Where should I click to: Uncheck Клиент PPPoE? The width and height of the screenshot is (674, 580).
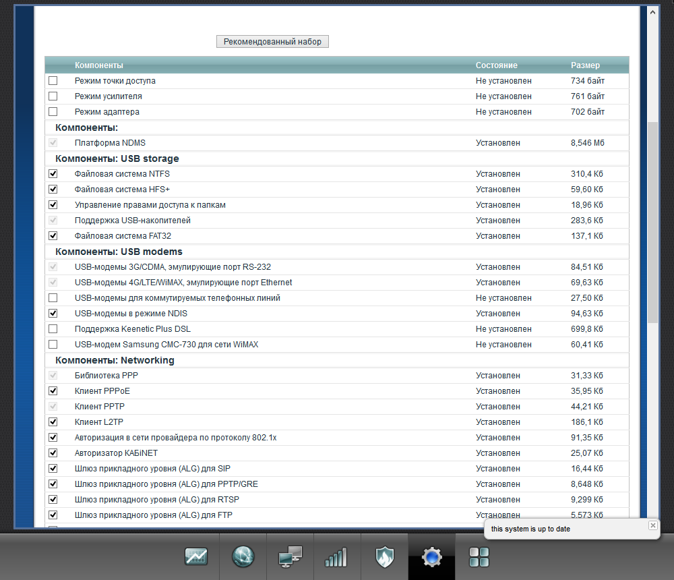53,390
